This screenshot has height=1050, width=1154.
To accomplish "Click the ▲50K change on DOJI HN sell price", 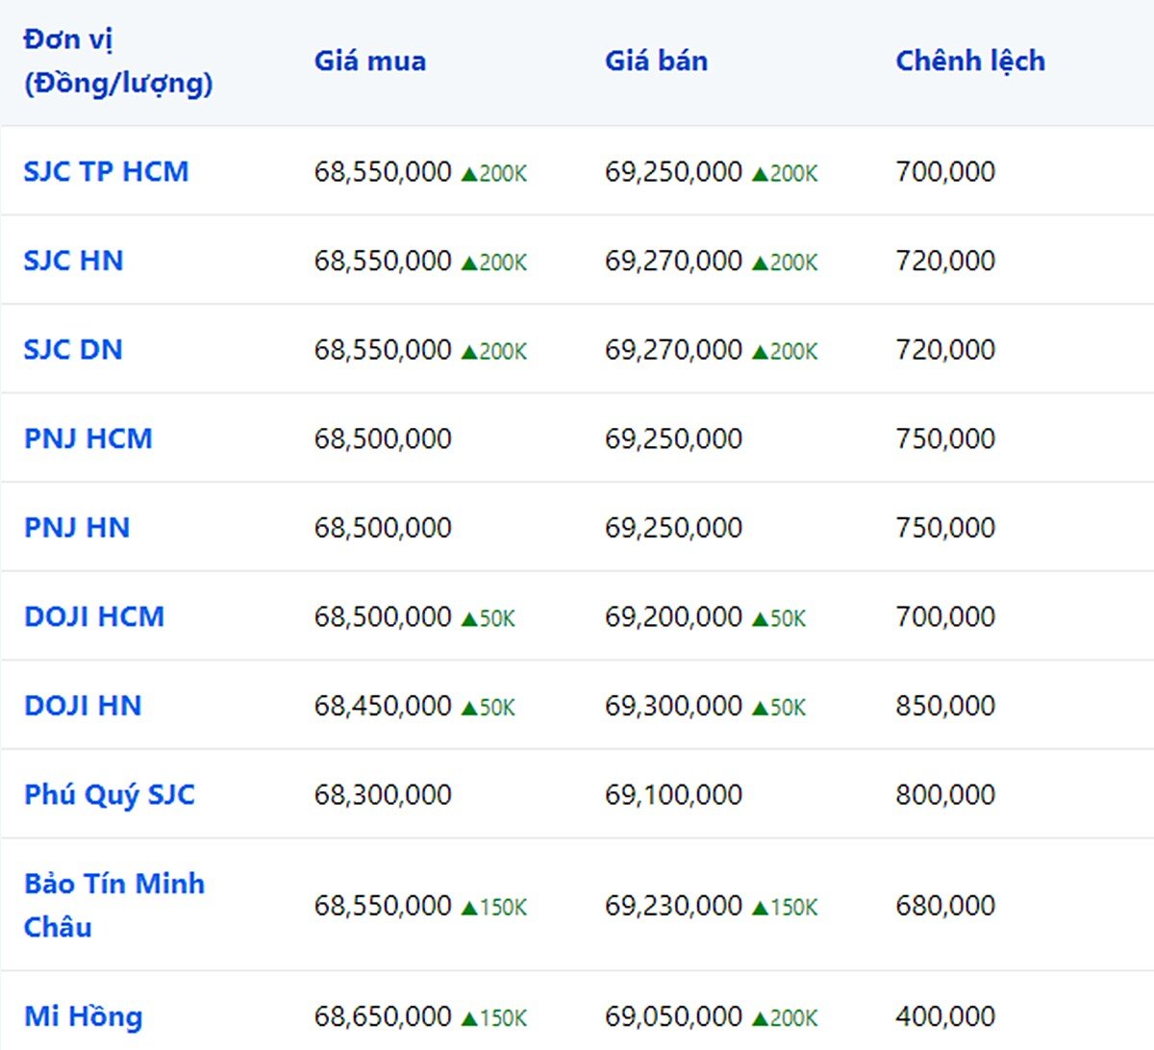I will (779, 708).
